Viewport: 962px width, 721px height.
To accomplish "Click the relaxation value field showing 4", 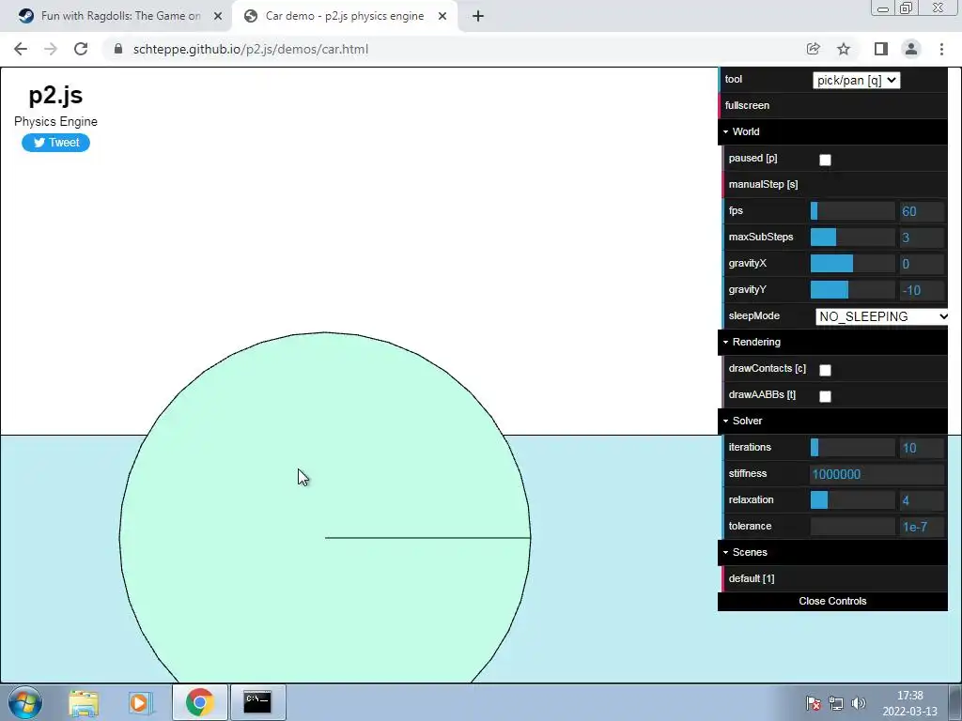I will (x=922, y=501).
